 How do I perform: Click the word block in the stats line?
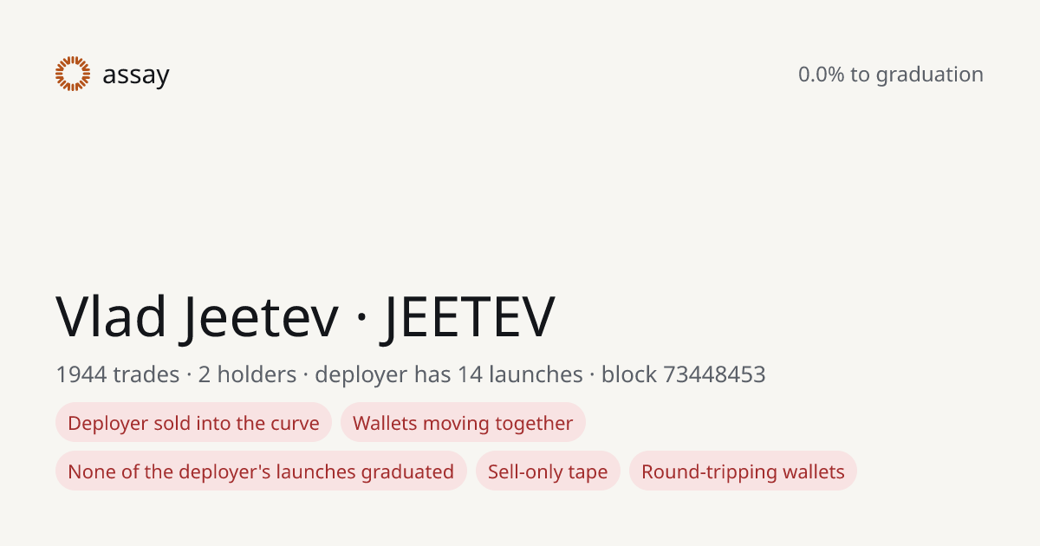[x=629, y=374]
